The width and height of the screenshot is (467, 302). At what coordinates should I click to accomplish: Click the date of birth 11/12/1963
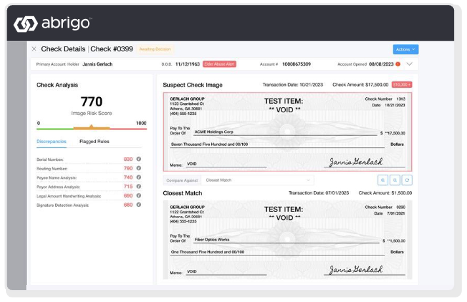click(188, 64)
